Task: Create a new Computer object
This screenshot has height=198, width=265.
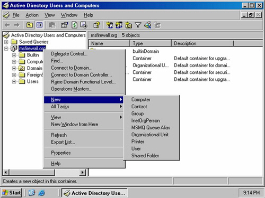Action: pyautogui.click(x=152, y=100)
